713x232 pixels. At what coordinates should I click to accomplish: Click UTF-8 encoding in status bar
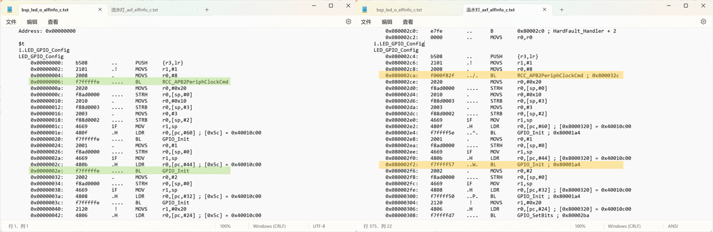(x=319, y=226)
